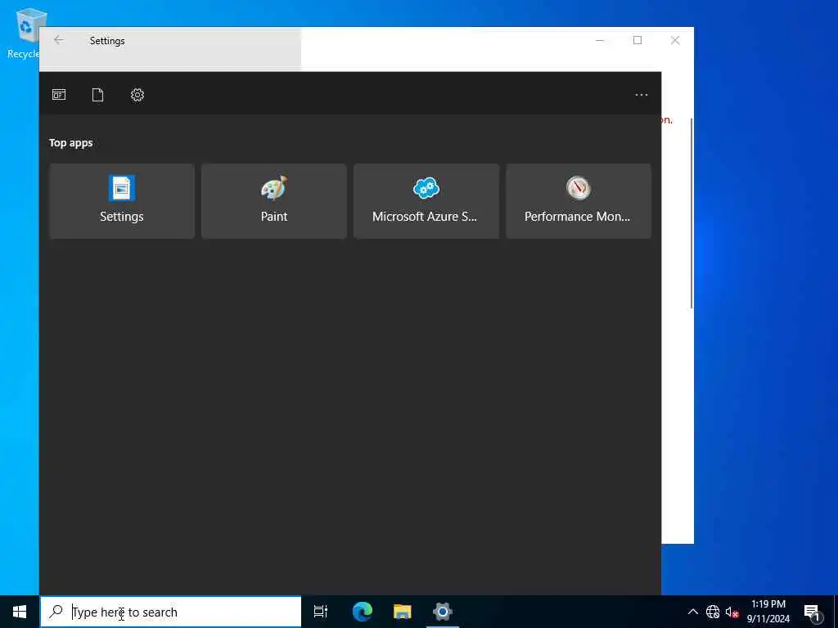Close the Settings window

(x=675, y=41)
